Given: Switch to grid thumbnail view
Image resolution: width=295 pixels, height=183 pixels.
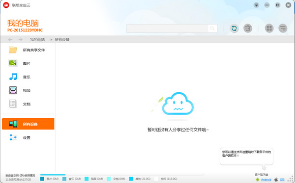Looking at the screenshot, I should tap(269, 28).
